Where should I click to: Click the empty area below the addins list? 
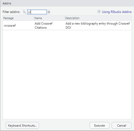coord(67,75)
